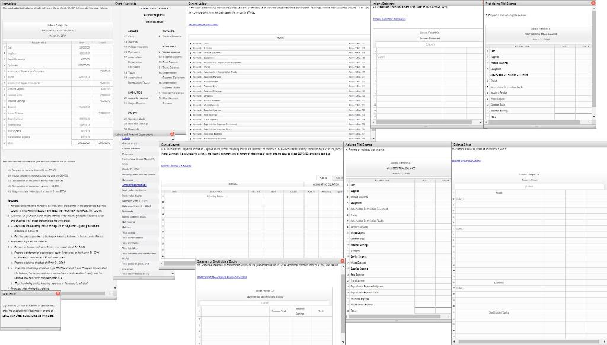Image resolution: width=607 pixels, height=345 pixels.
Task: Click Balance Sheet header Label field
Action: coord(529,186)
